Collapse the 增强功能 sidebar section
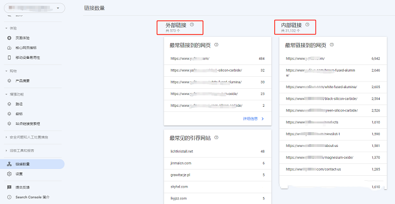The width and height of the screenshot is (395, 204). 6,94
